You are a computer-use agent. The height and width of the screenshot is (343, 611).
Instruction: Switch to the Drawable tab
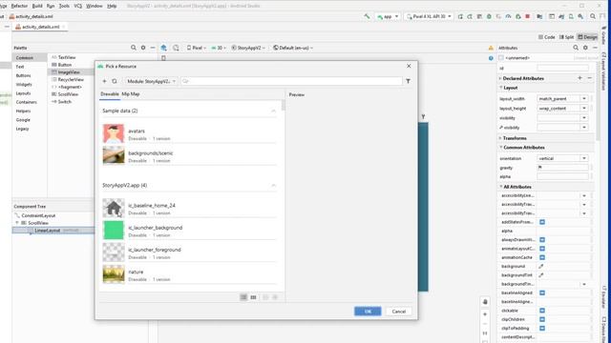[110, 94]
